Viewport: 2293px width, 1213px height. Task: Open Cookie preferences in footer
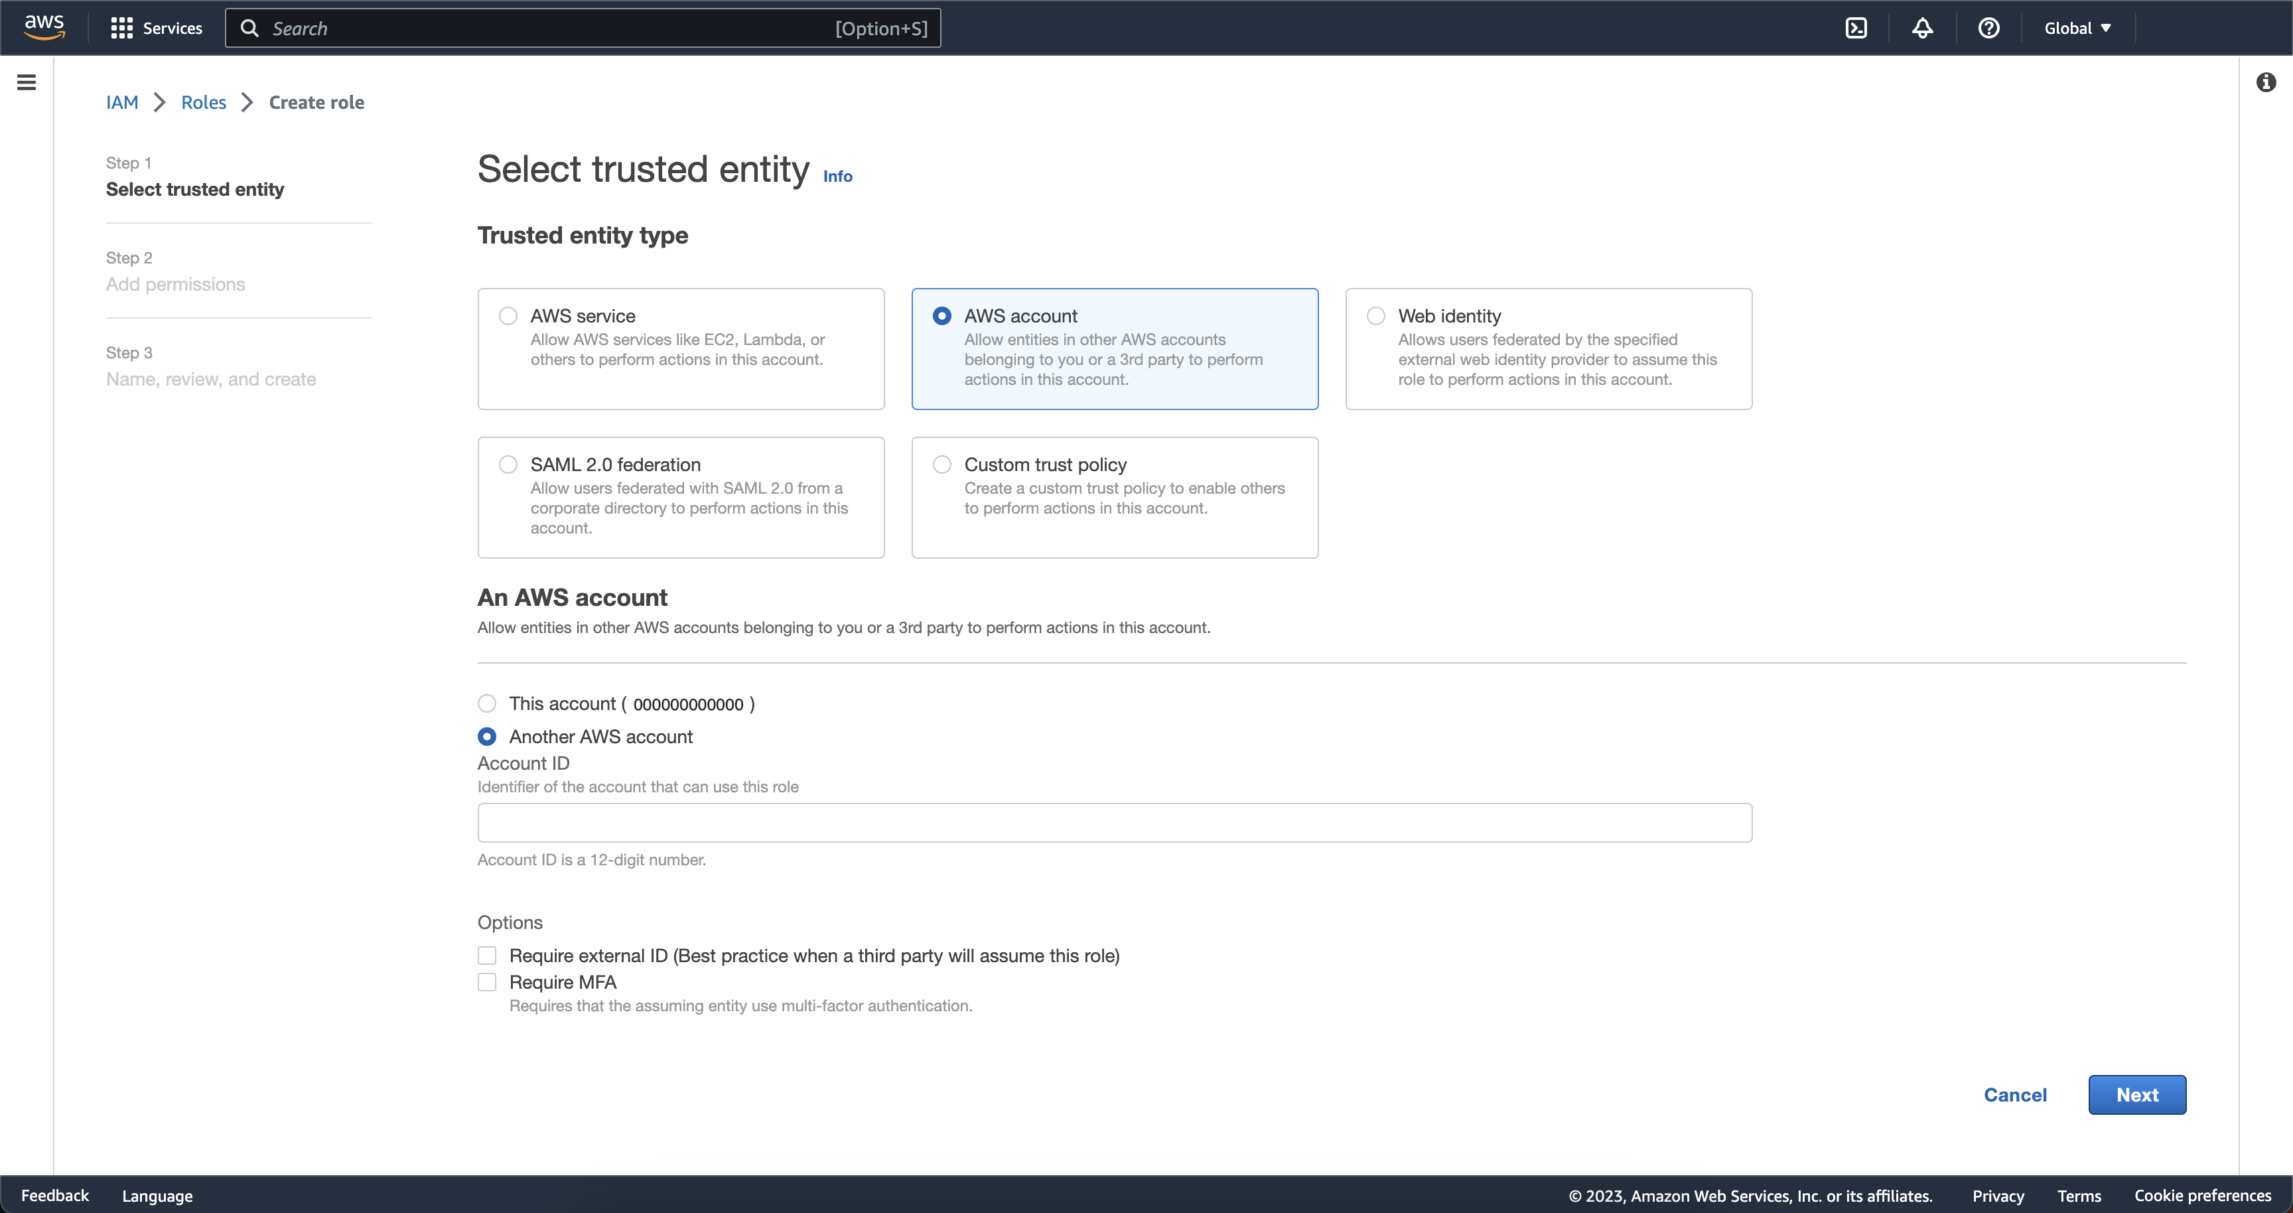click(x=2203, y=1195)
